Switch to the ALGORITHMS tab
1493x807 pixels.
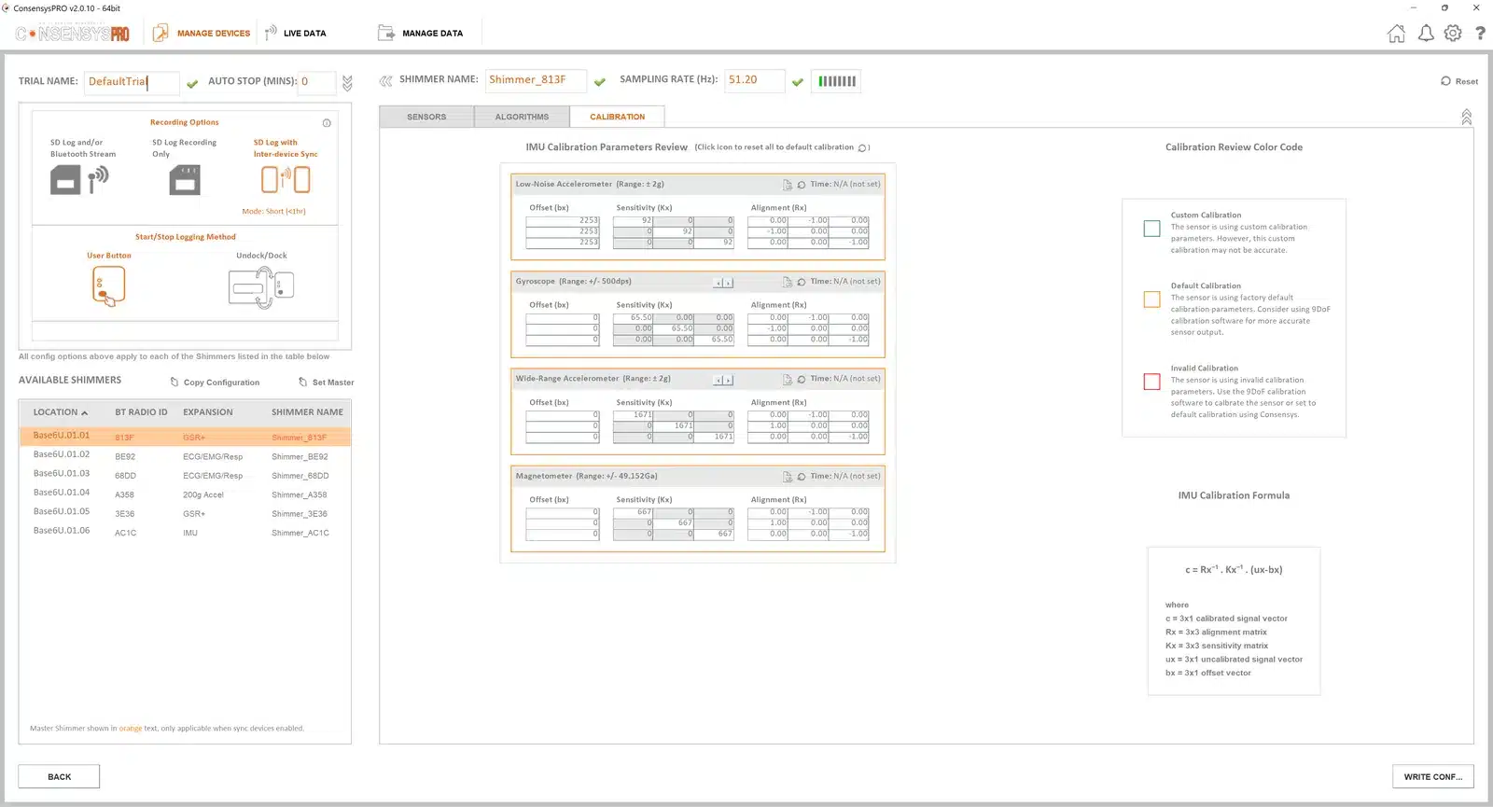tap(522, 117)
